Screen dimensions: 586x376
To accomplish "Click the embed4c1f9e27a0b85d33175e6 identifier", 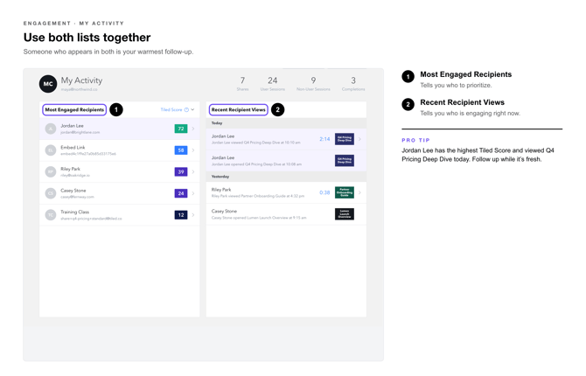I will [x=88, y=154].
